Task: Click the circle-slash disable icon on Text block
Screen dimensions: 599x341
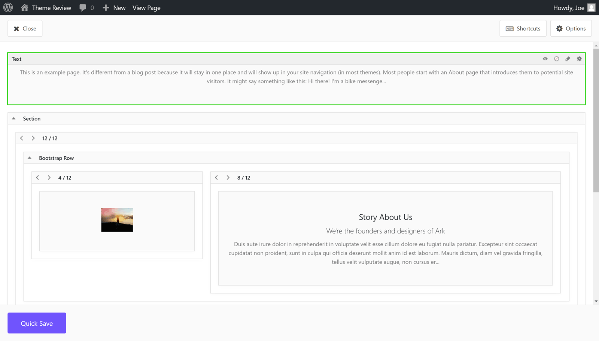Action: pyautogui.click(x=557, y=59)
